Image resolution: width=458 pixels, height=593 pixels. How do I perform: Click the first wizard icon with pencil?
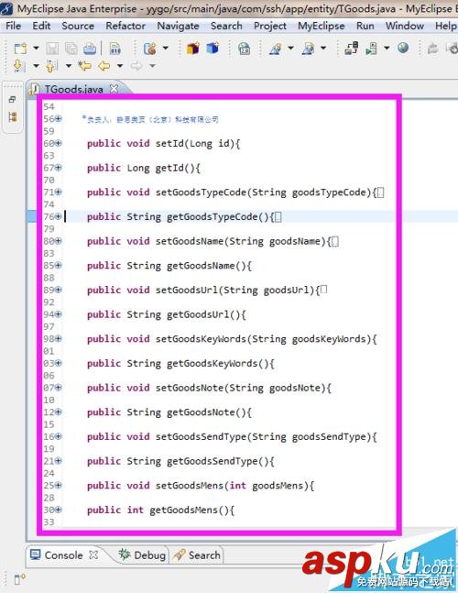[x=276, y=49]
